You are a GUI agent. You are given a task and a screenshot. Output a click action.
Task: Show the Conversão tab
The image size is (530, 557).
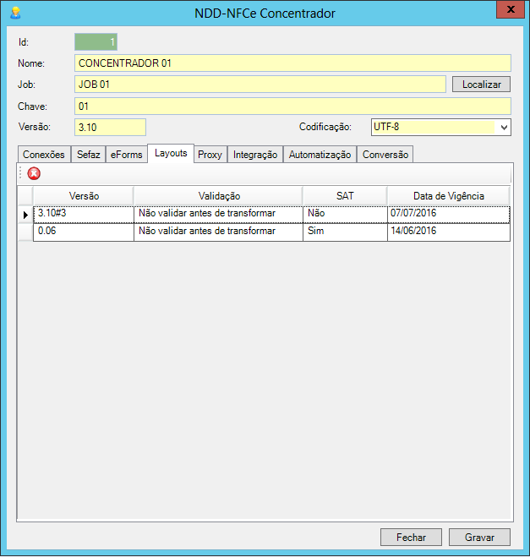pos(385,155)
